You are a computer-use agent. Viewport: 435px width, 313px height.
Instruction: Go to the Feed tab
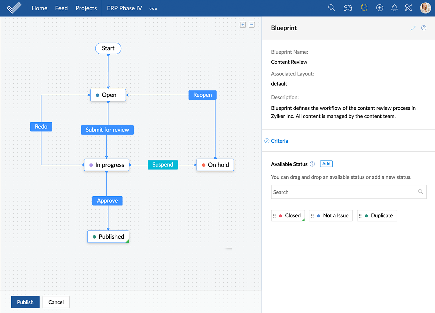tap(61, 8)
